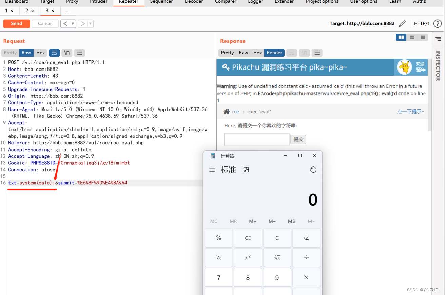Open Repeater tab 2
Viewport: 445px width, 295px height.
(x=26, y=11)
